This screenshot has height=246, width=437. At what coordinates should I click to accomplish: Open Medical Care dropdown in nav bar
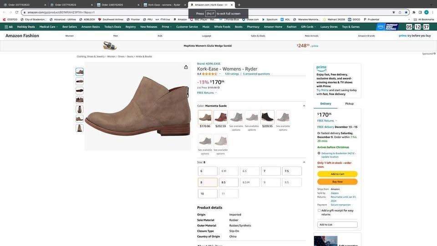click(x=49, y=27)
